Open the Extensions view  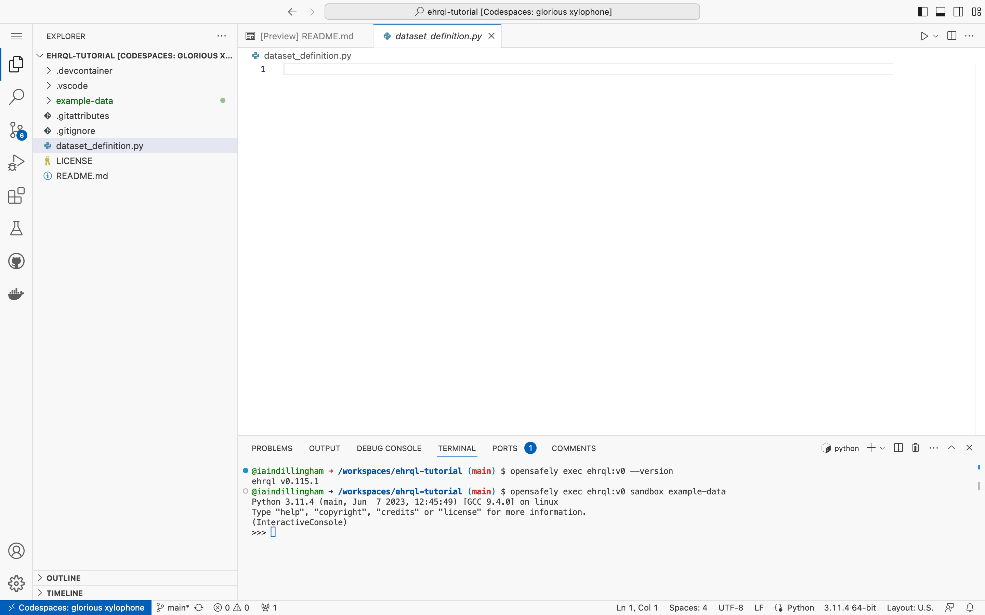(x=16, y=196)
